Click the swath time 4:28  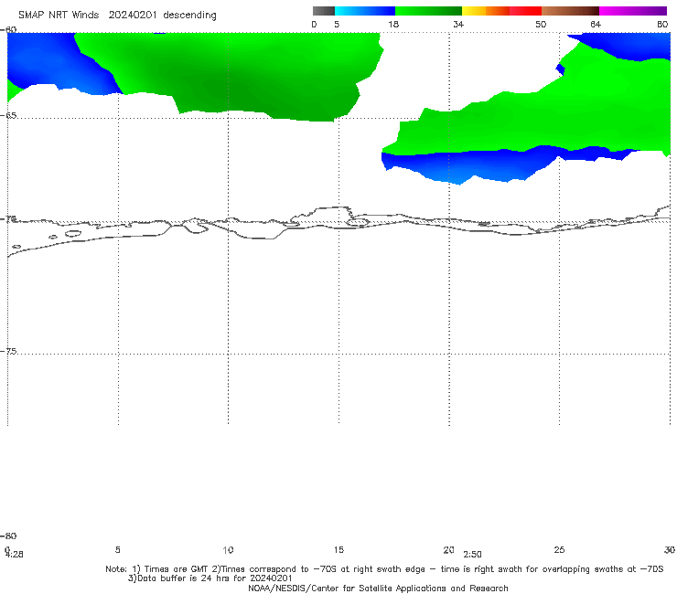[15, 555]
